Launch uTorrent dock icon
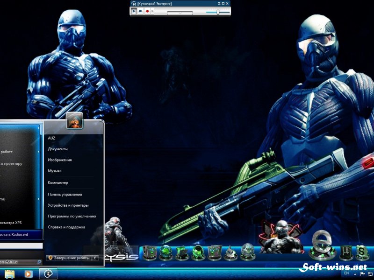374x280 pixels. 345,252
